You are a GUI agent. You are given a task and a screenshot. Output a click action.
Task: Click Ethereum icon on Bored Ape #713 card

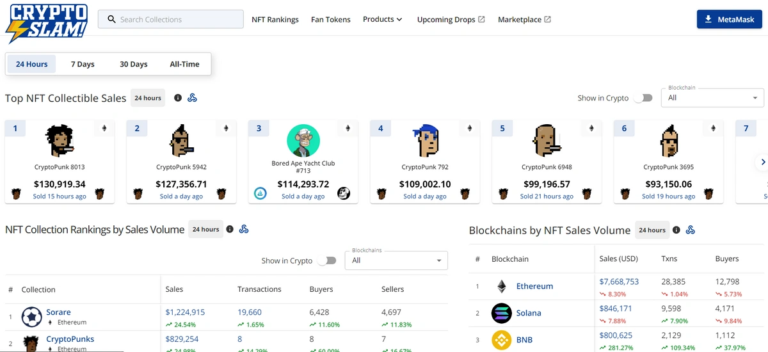pos(348,128)
